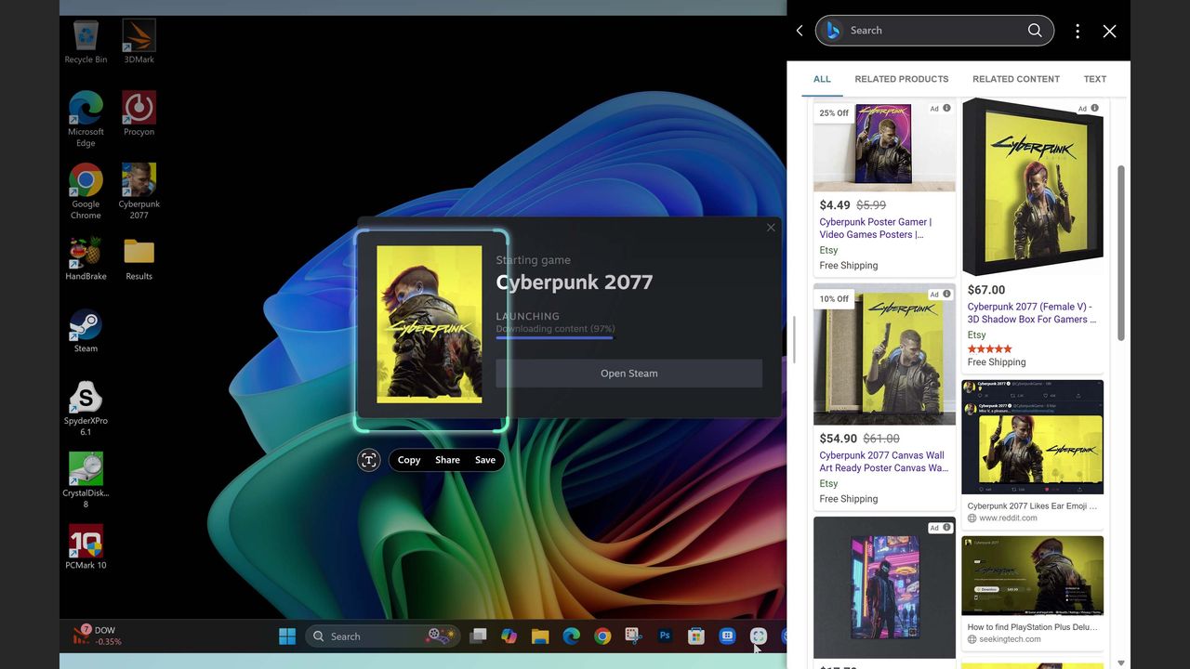Click the ad info icon on $4.49 poster
The width and height of the screenshot is (1190, 669).
click(x=946, y=109)
